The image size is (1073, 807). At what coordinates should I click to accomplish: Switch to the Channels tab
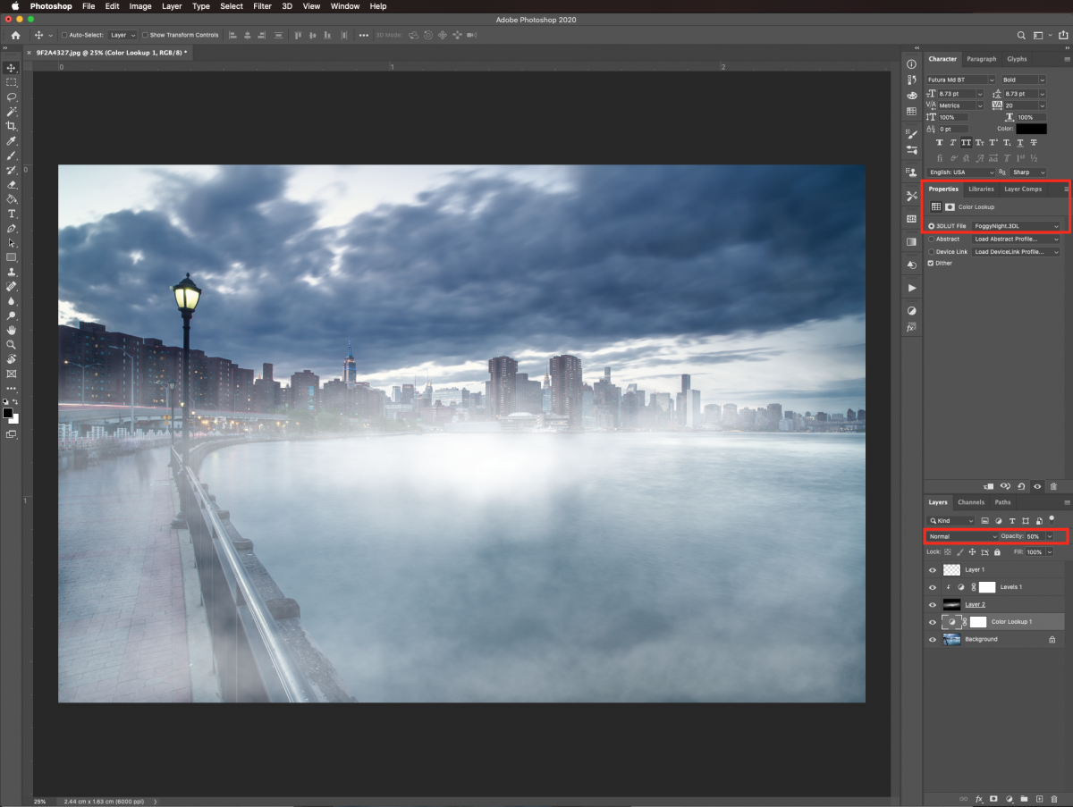coord(970,502)
